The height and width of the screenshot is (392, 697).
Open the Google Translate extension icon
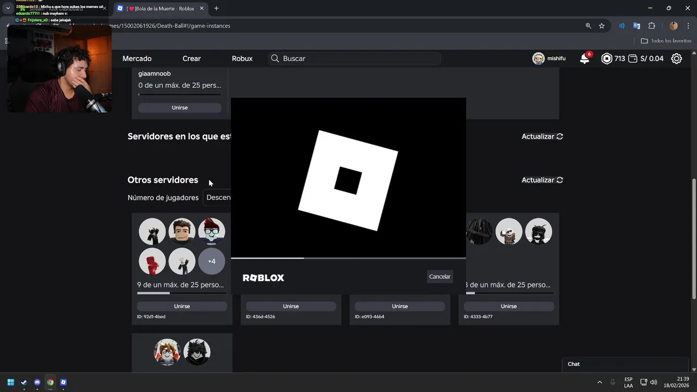click(x=637, y=26)
